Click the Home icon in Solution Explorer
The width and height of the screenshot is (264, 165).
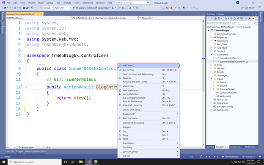[x=215, y=18]
